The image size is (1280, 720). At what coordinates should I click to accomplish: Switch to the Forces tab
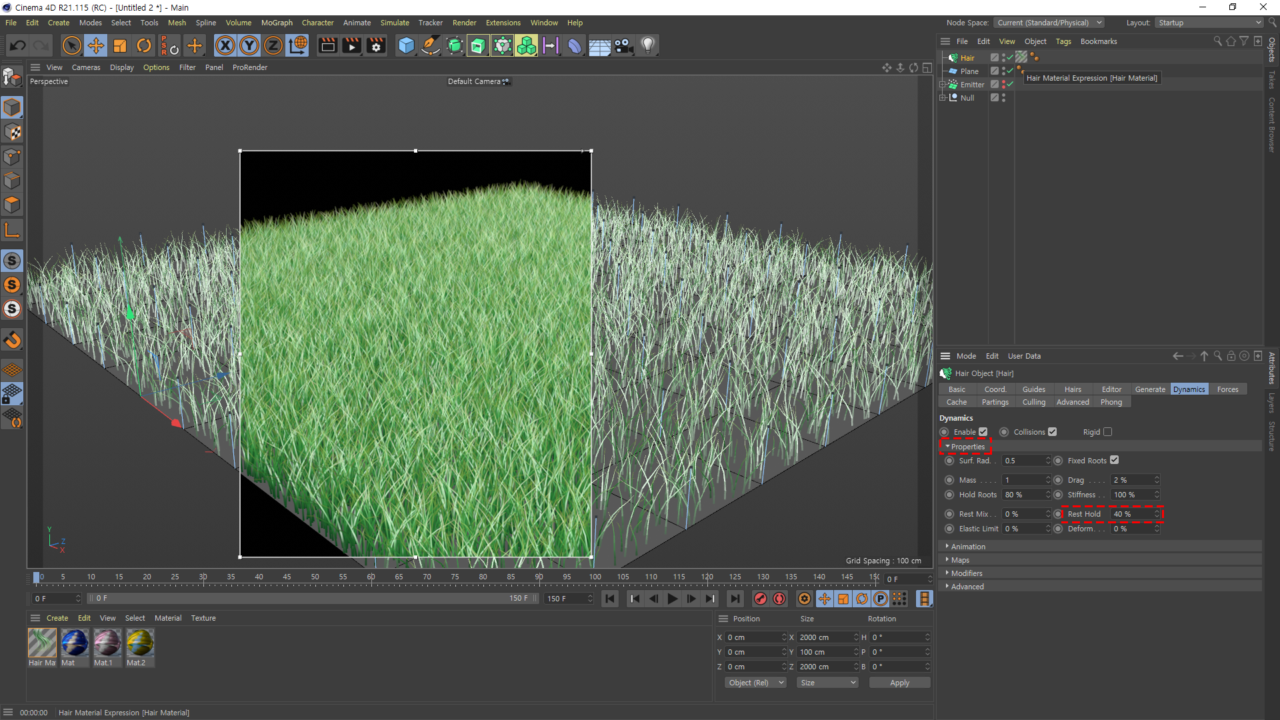pos(1227,389)
